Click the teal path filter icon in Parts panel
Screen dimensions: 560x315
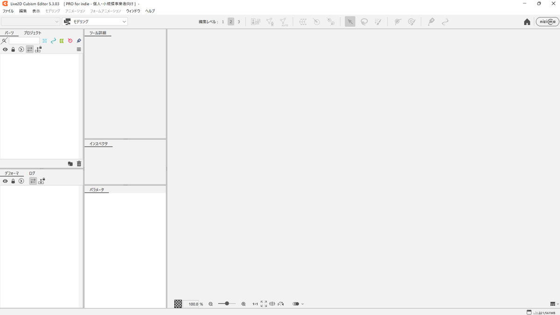53,41
